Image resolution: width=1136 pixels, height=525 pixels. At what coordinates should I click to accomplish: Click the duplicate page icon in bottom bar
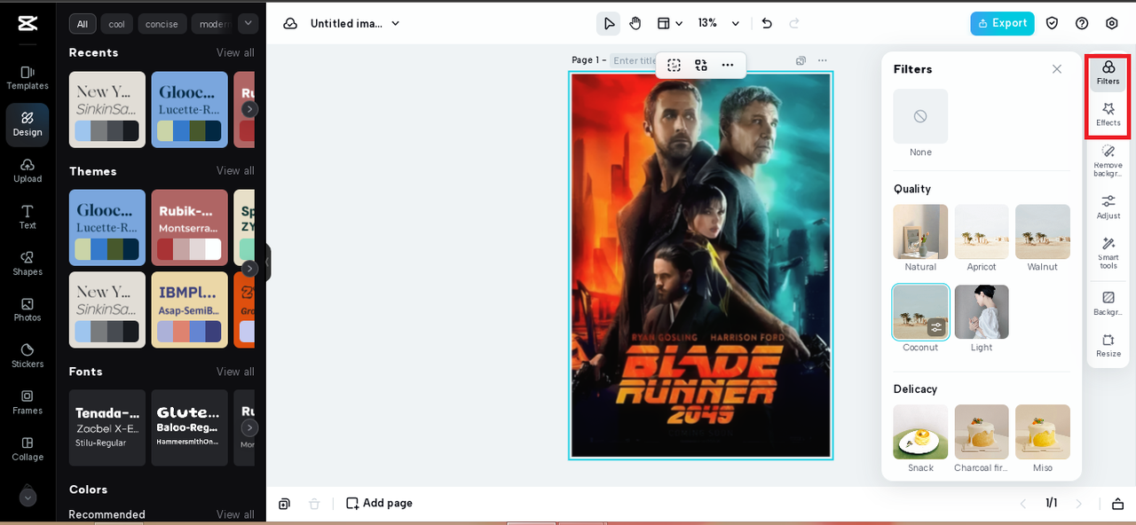[x=284, y=504]
